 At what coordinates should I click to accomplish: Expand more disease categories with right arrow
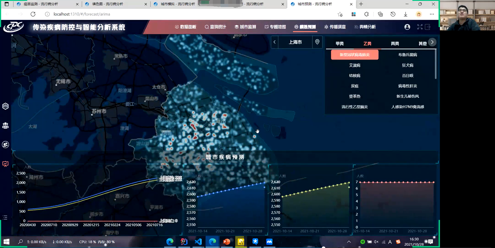(x=432, y=42)
